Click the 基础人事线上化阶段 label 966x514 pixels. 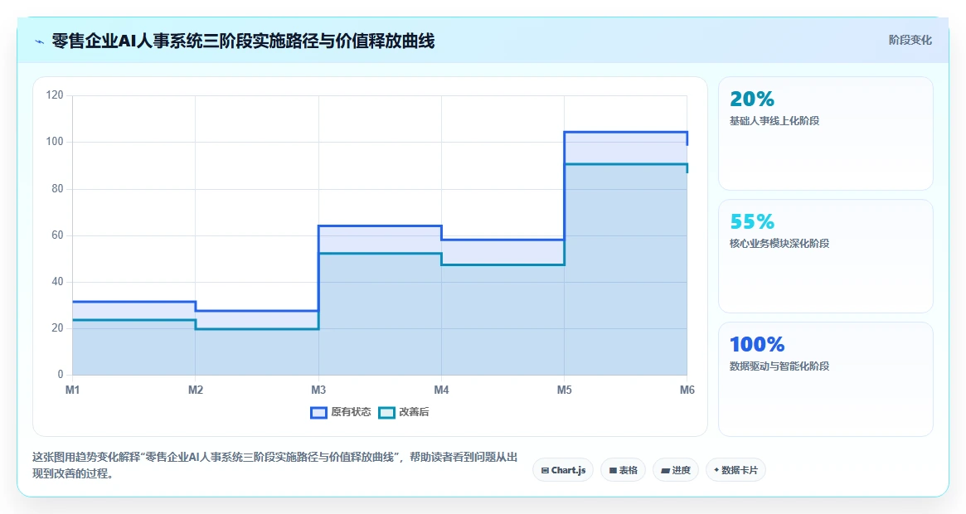(774, 121)
